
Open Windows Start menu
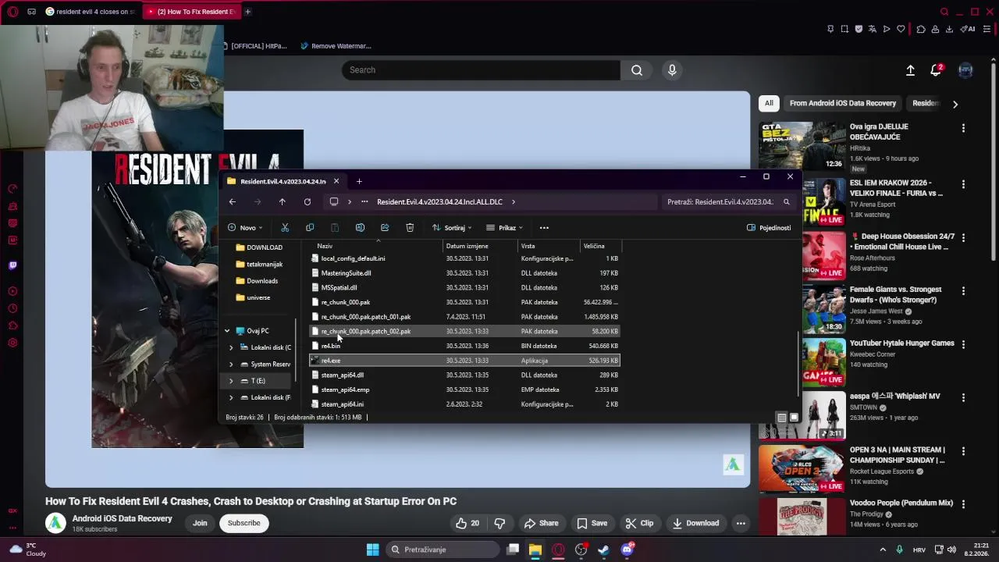[373, 550]
